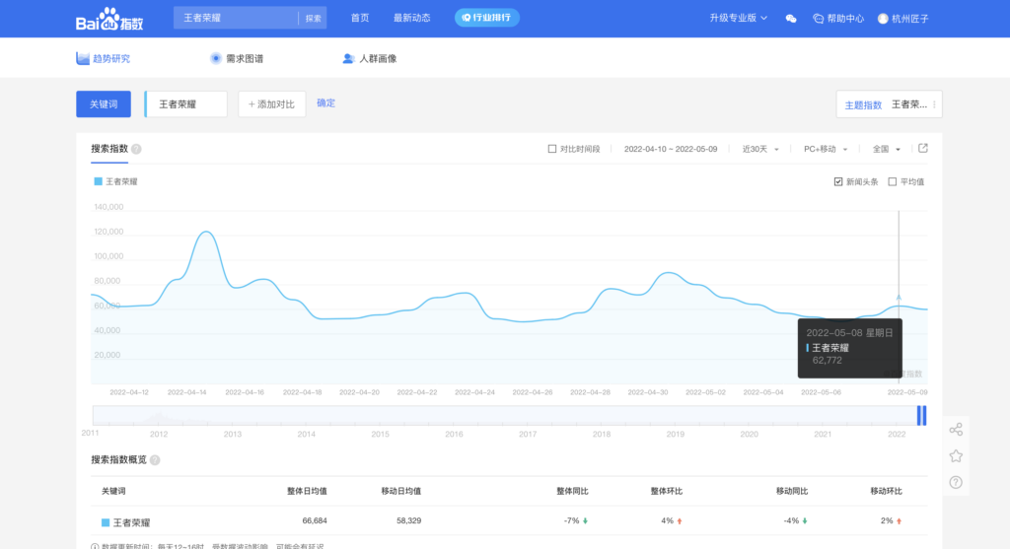Check the 平均值 checkbox
The width and height of the screenshot is (1010, 549).
click(x=892, y=181)
